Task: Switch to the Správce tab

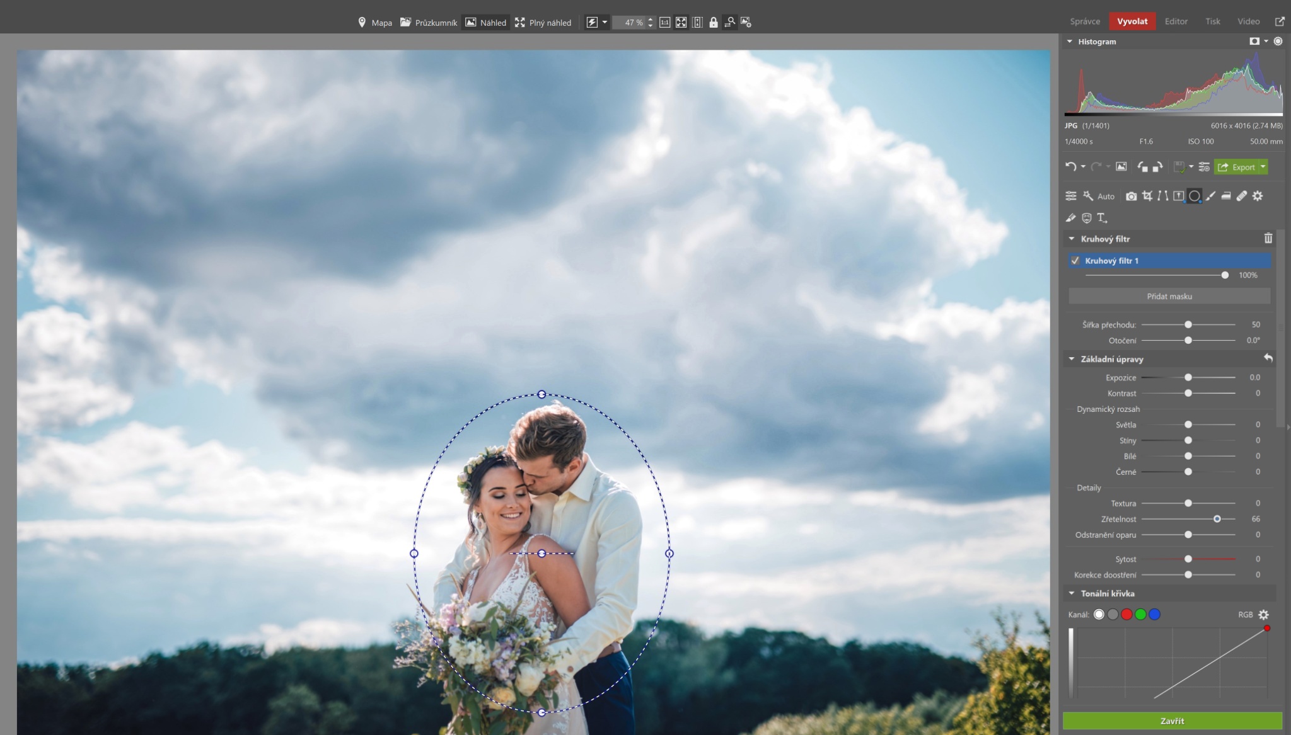Action: click(x=1085, y=21)
